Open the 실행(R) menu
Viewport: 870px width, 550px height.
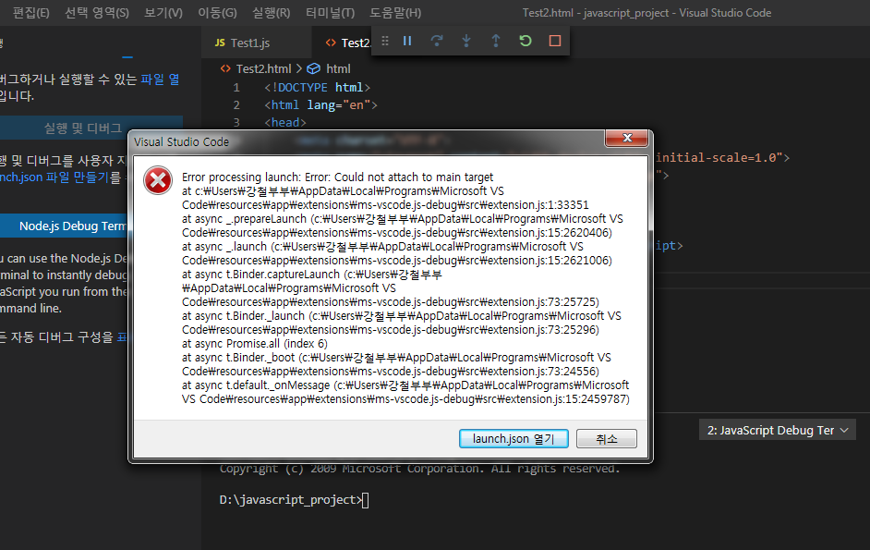tap(271, 12)
